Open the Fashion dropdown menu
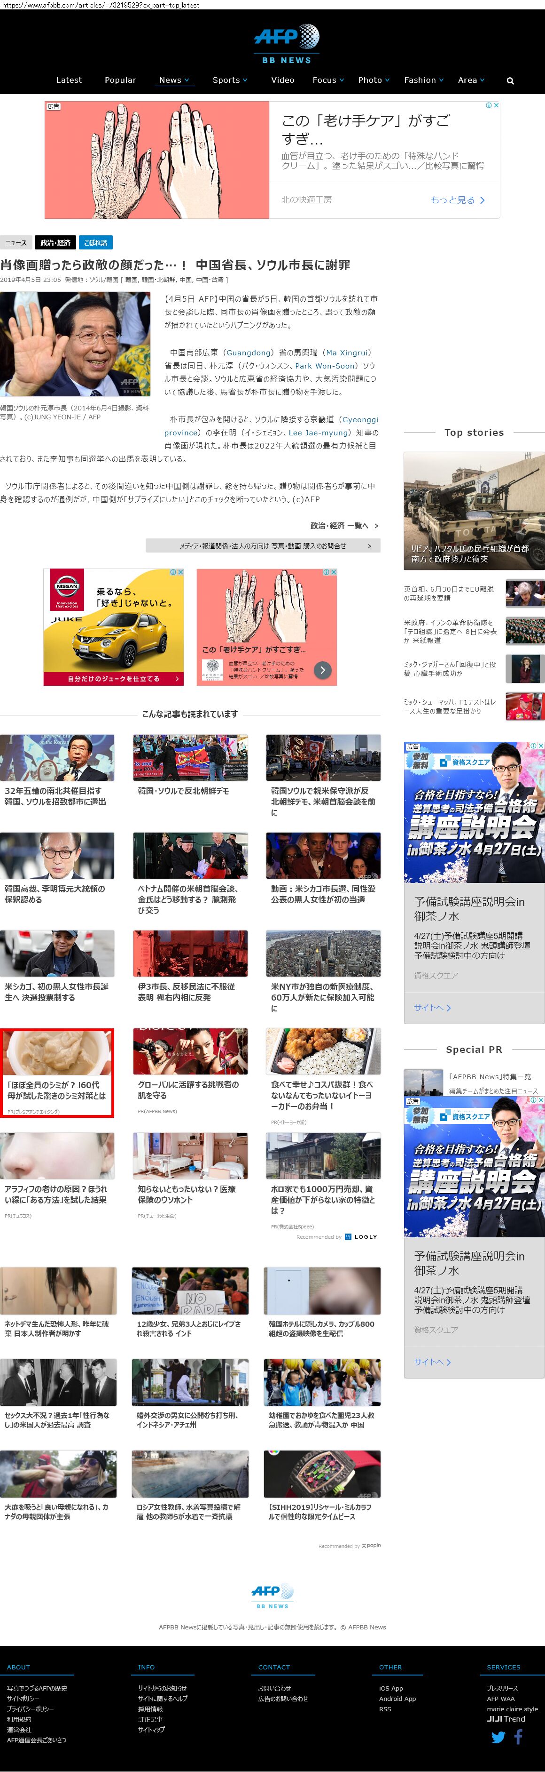This screenshot has width=545, height=1772. pos(423,80)
